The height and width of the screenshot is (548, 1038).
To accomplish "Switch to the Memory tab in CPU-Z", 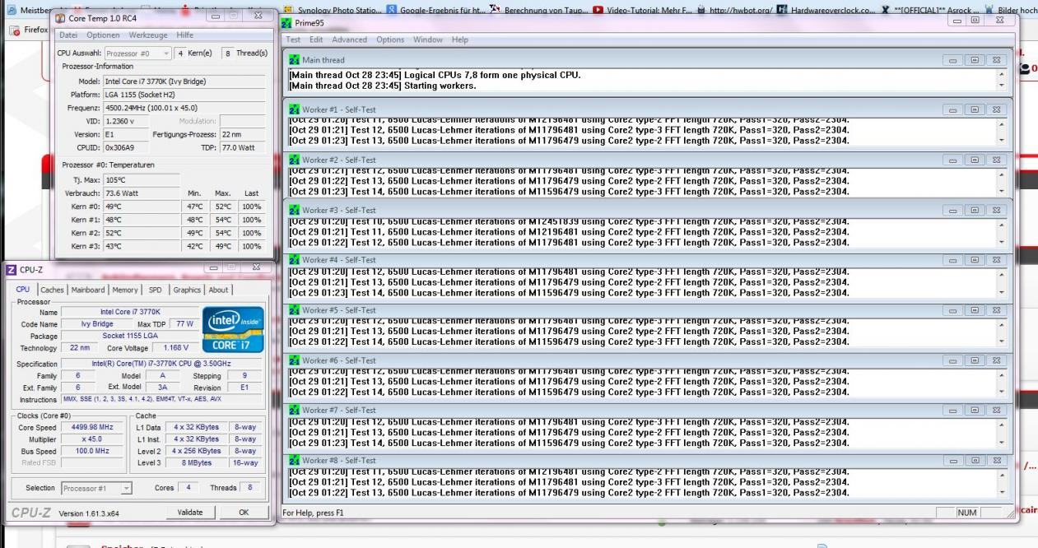I will [125, 289].
